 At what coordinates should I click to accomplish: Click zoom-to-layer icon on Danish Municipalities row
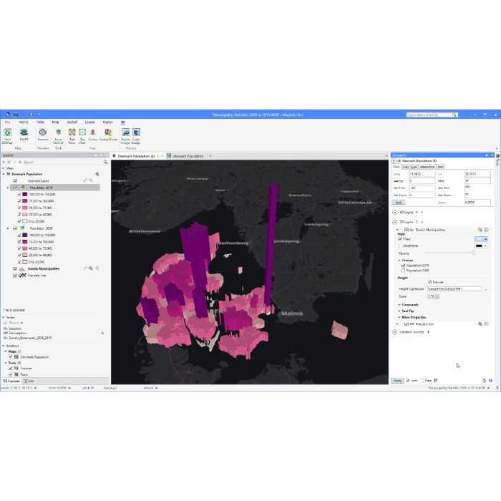coord(91,268)
